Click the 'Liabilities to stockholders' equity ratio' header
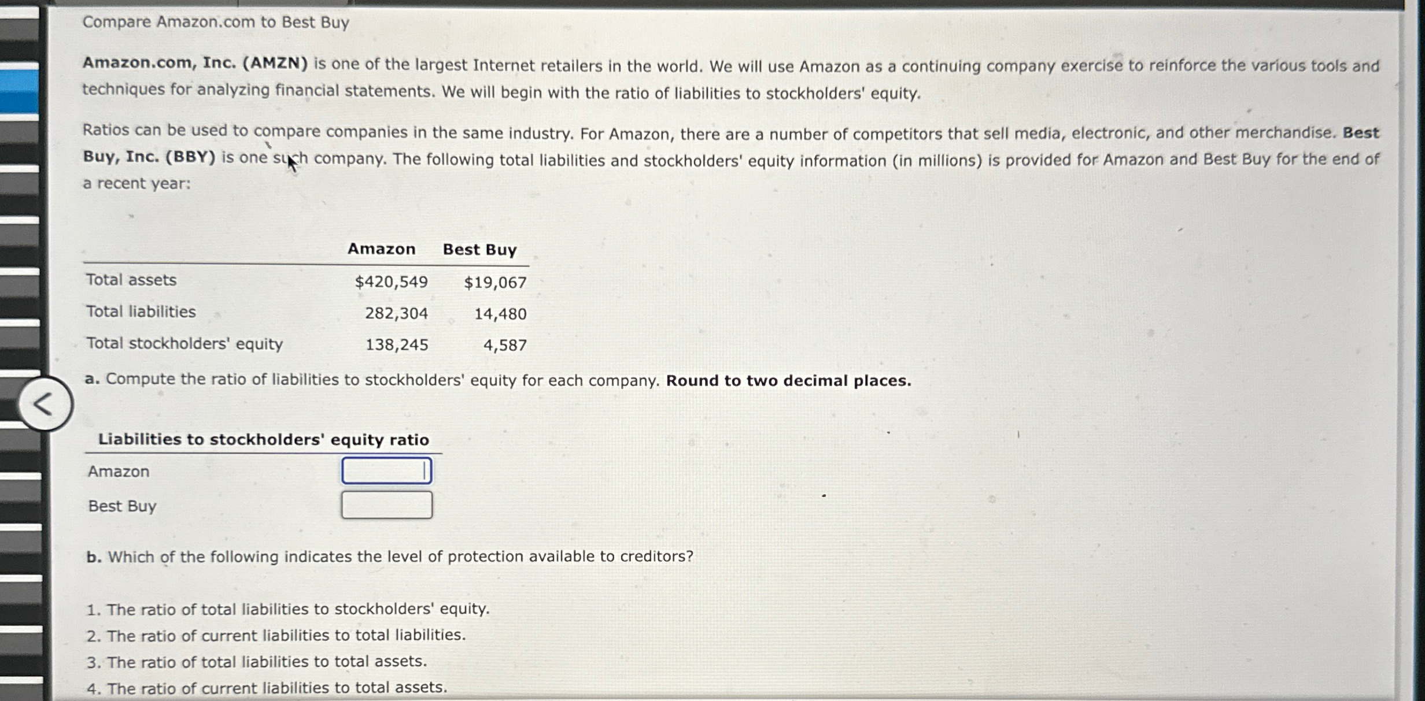Screen dimensions: 1425x701 pos(263,440)
